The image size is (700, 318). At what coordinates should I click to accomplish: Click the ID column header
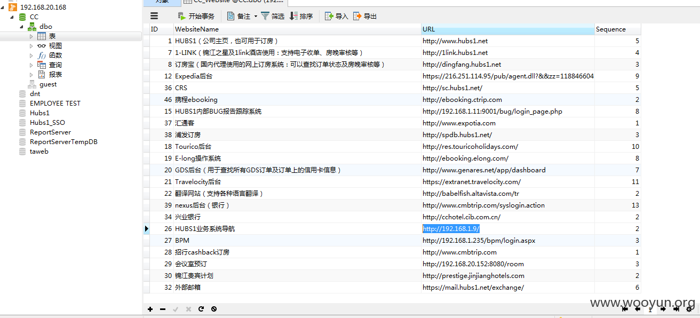tap(162, 29)
